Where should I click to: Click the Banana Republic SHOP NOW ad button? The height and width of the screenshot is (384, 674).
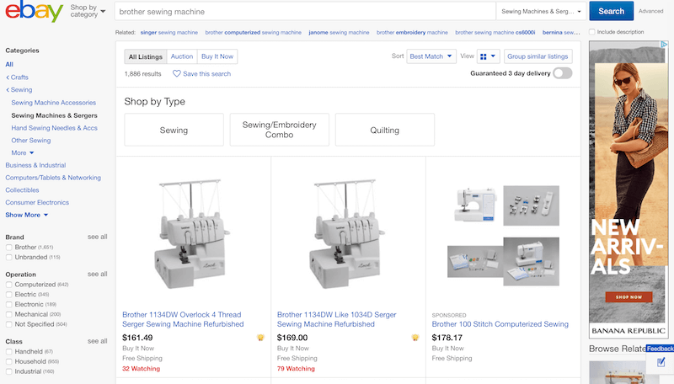pos(629,296)
